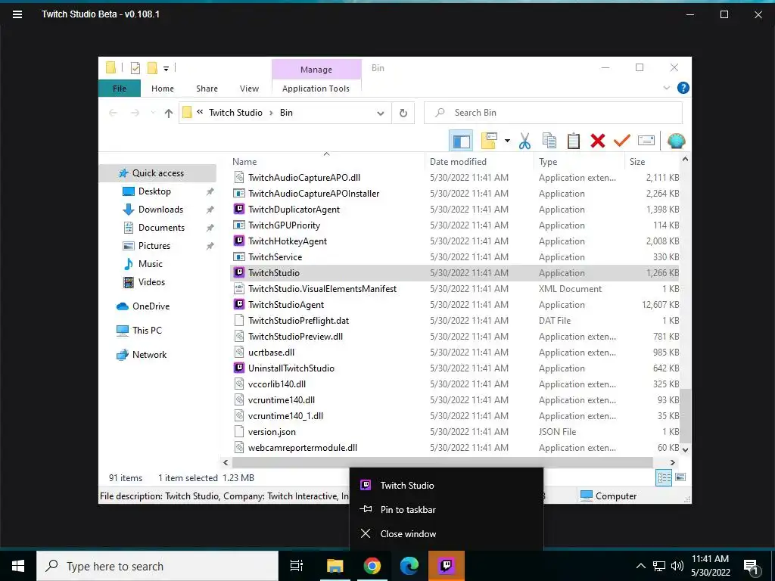Click the paste clipboard icon in the toolbar

(574, 141)
